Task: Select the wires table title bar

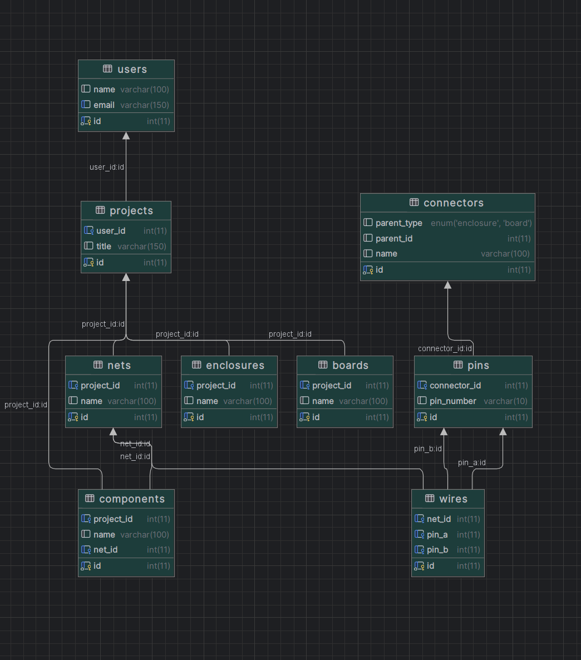Action: (x=448, y=499)
